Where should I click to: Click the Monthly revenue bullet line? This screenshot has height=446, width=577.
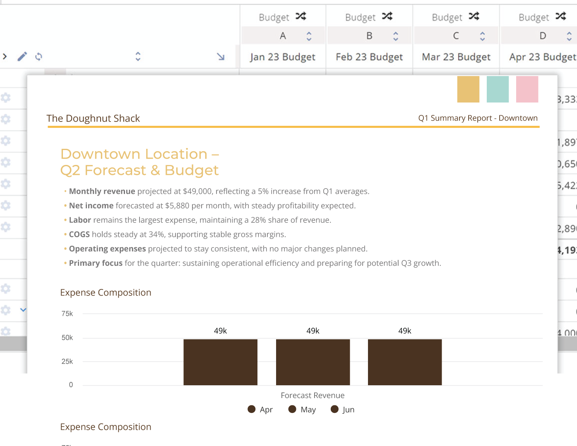[x=216, y=191]
